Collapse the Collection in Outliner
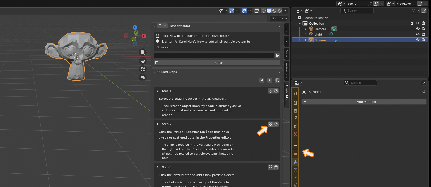 (x=300, y=23)
